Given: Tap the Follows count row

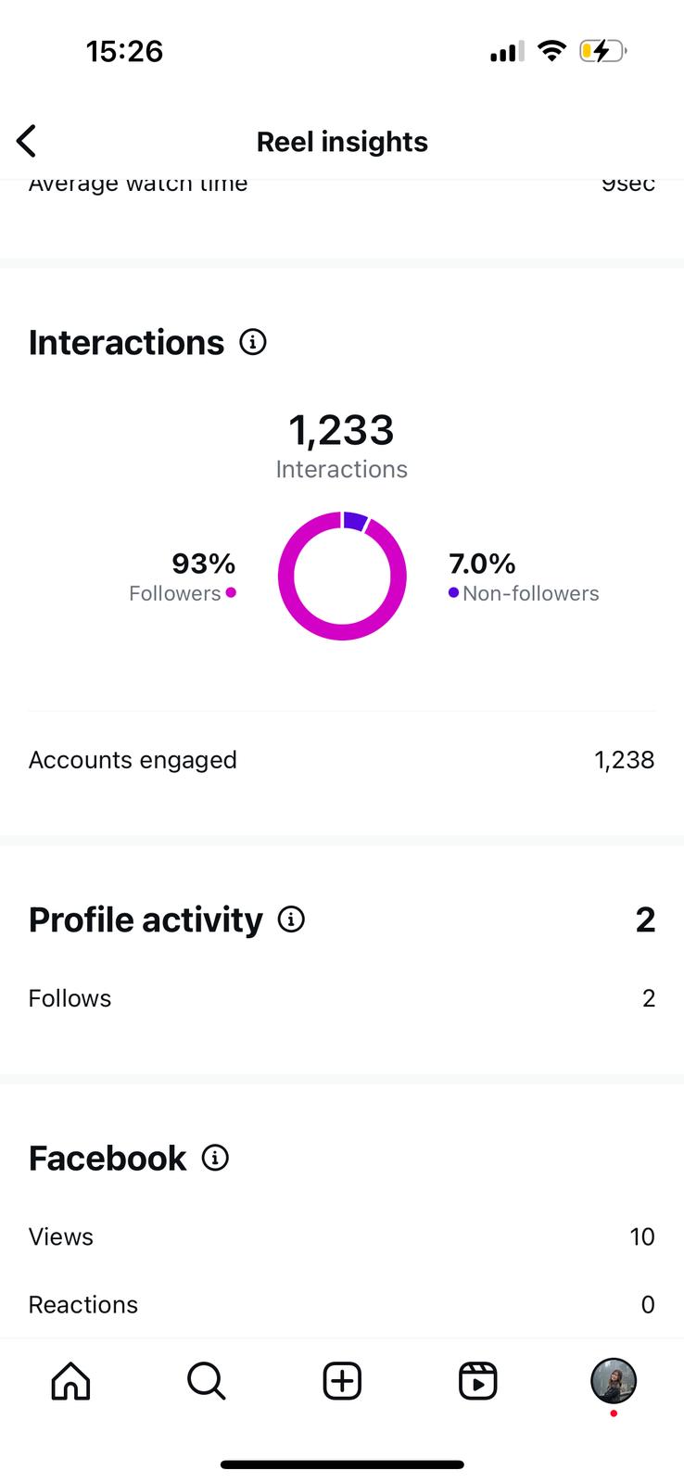Looking at the screenshot, I should click(341, 998).
